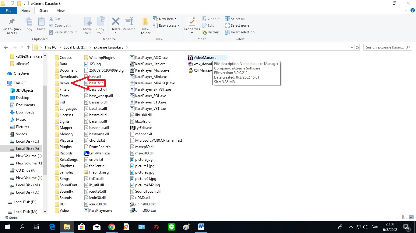Click the Edit ribbon command
416x233 pixels.
coord(208,25)
